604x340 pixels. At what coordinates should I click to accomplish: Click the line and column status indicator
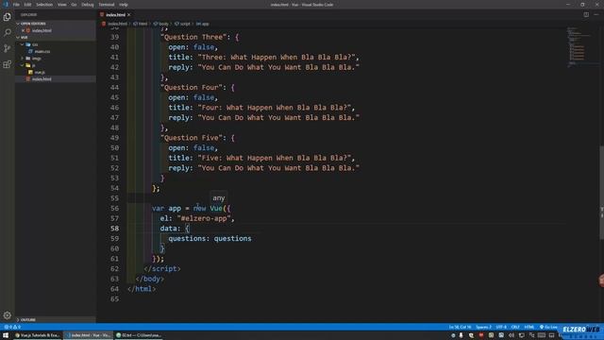coord(460,327)
